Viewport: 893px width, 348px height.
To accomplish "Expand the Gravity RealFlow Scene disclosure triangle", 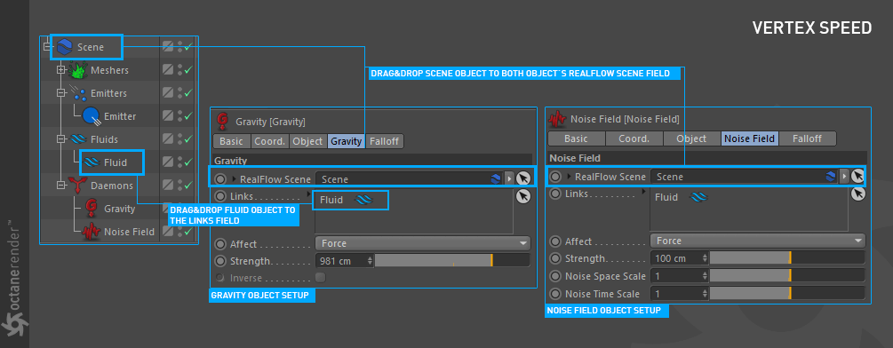I will pyautogui.click(x=234, y=178).
